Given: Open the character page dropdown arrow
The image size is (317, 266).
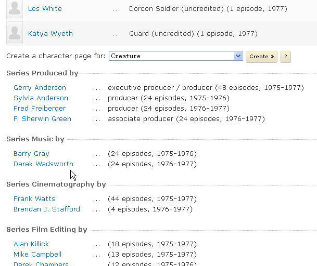Looking at the screenshot, I should click(x=238, y=56).
